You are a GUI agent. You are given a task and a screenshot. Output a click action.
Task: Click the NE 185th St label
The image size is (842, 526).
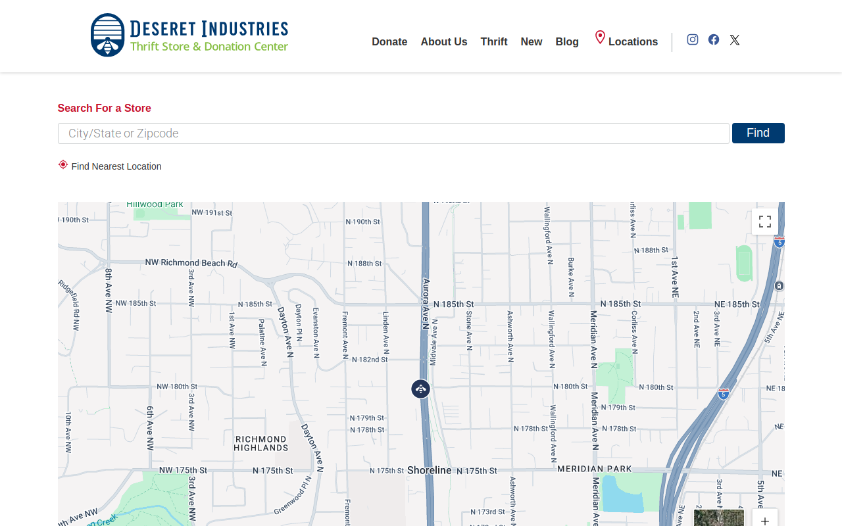(x=737, y=304)
